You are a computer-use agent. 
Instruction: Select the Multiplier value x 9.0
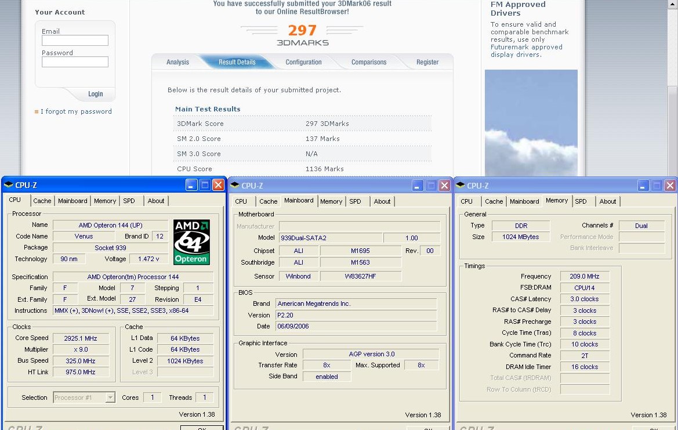[x=81, y=349]
